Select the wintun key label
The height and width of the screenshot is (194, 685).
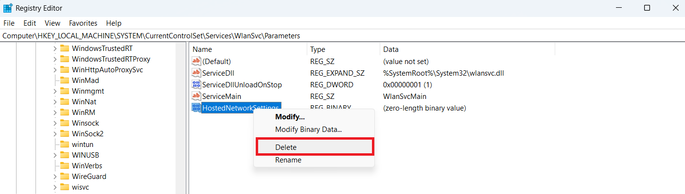83,145
